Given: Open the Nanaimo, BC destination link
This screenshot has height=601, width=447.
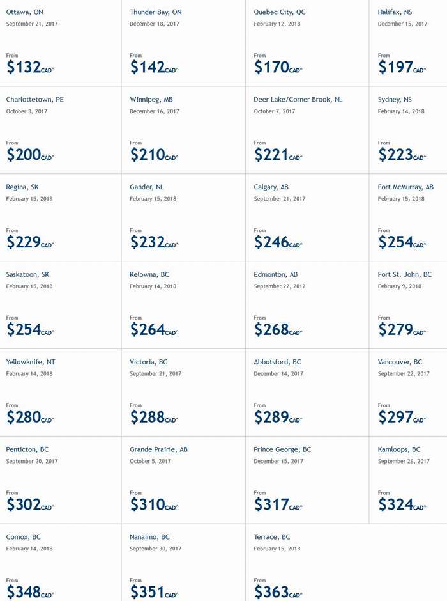Looking at the screenshot, I should click(149, 536).
